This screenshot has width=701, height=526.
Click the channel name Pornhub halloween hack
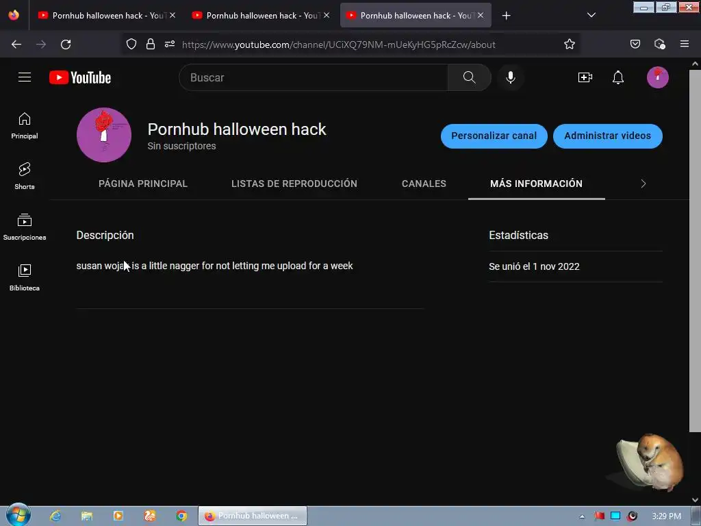[x=236, y=129]
